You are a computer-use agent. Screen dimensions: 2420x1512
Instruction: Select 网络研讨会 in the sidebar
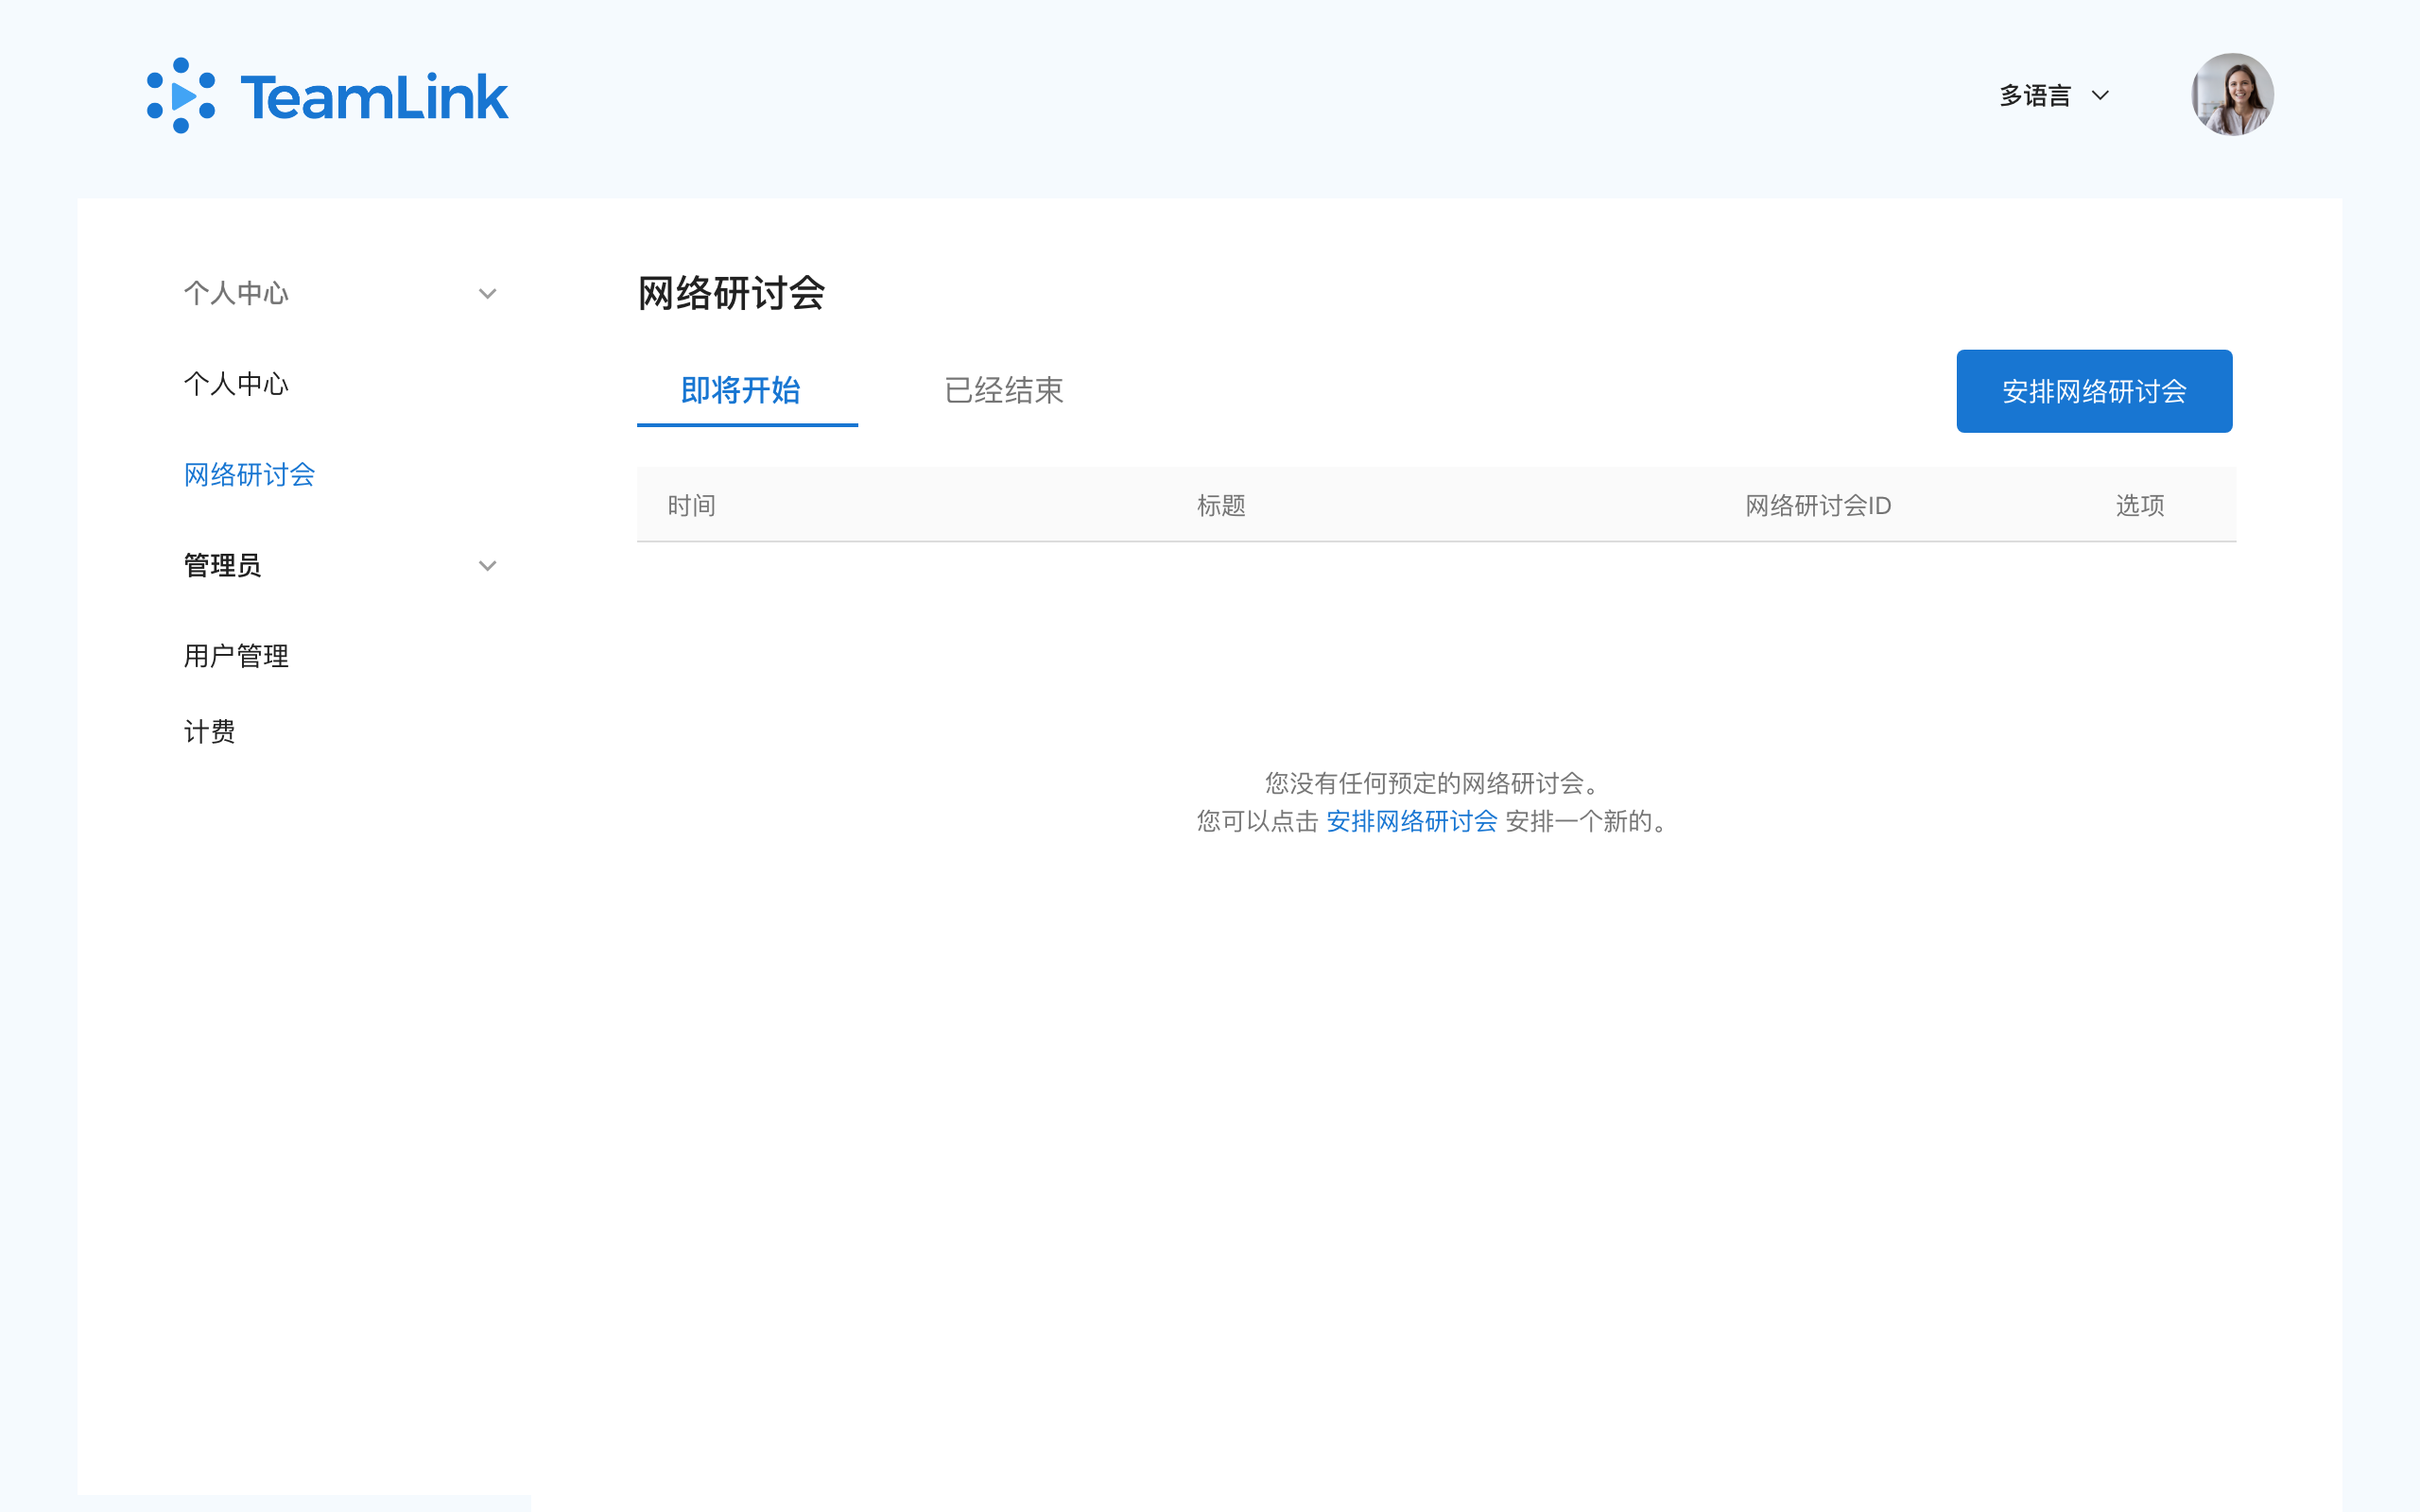click(x=249, y=475)
